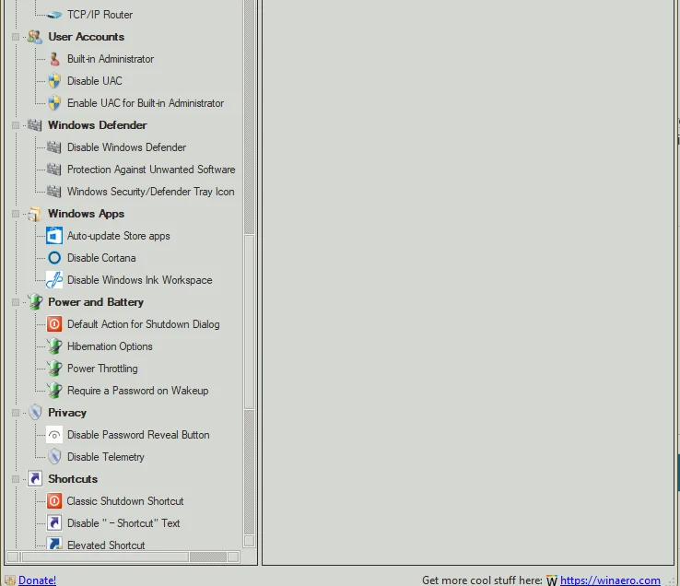
Task: Click icon beside Protection Against Unwanted Software
Action: coord(54,170)
